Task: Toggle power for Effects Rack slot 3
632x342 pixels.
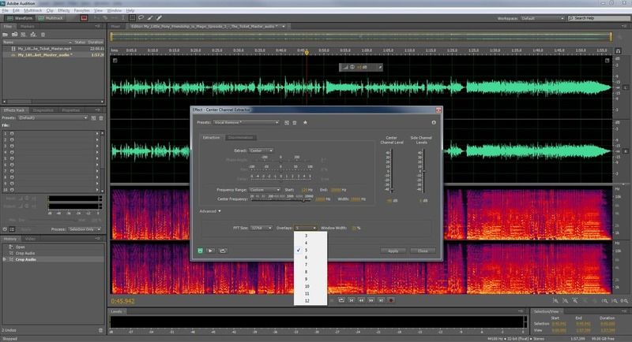Action: [12, 146]
